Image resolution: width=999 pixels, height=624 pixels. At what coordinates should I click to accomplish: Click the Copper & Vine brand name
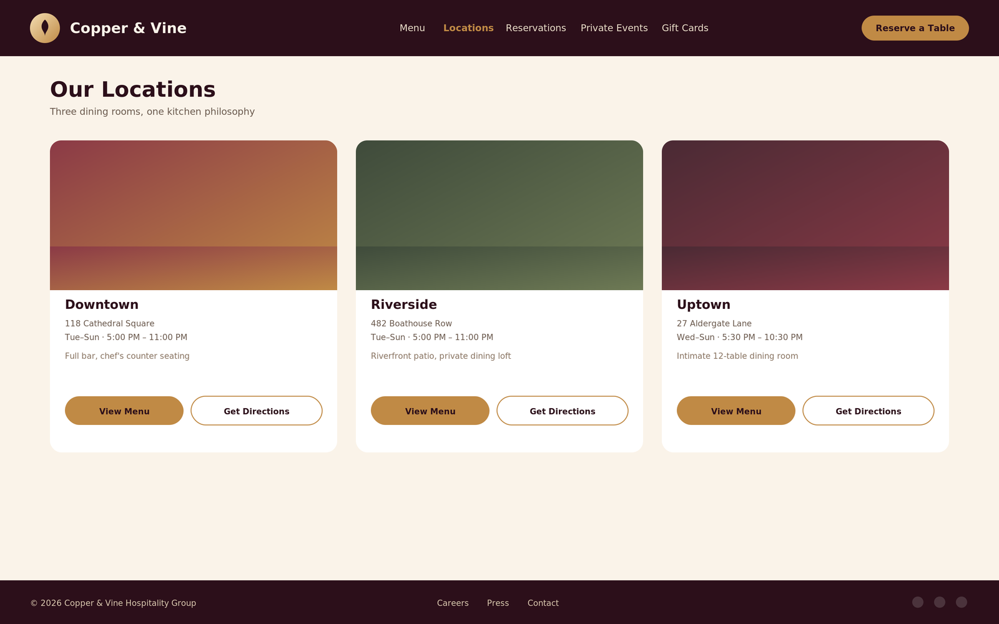point(128,28)
